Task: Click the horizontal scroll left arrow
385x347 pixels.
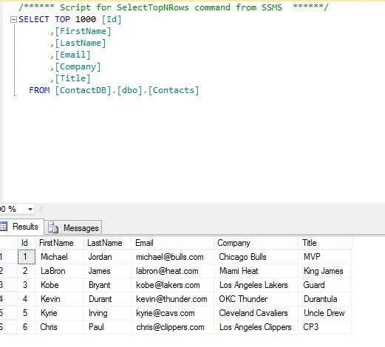Action: click(x=41, y=210)
